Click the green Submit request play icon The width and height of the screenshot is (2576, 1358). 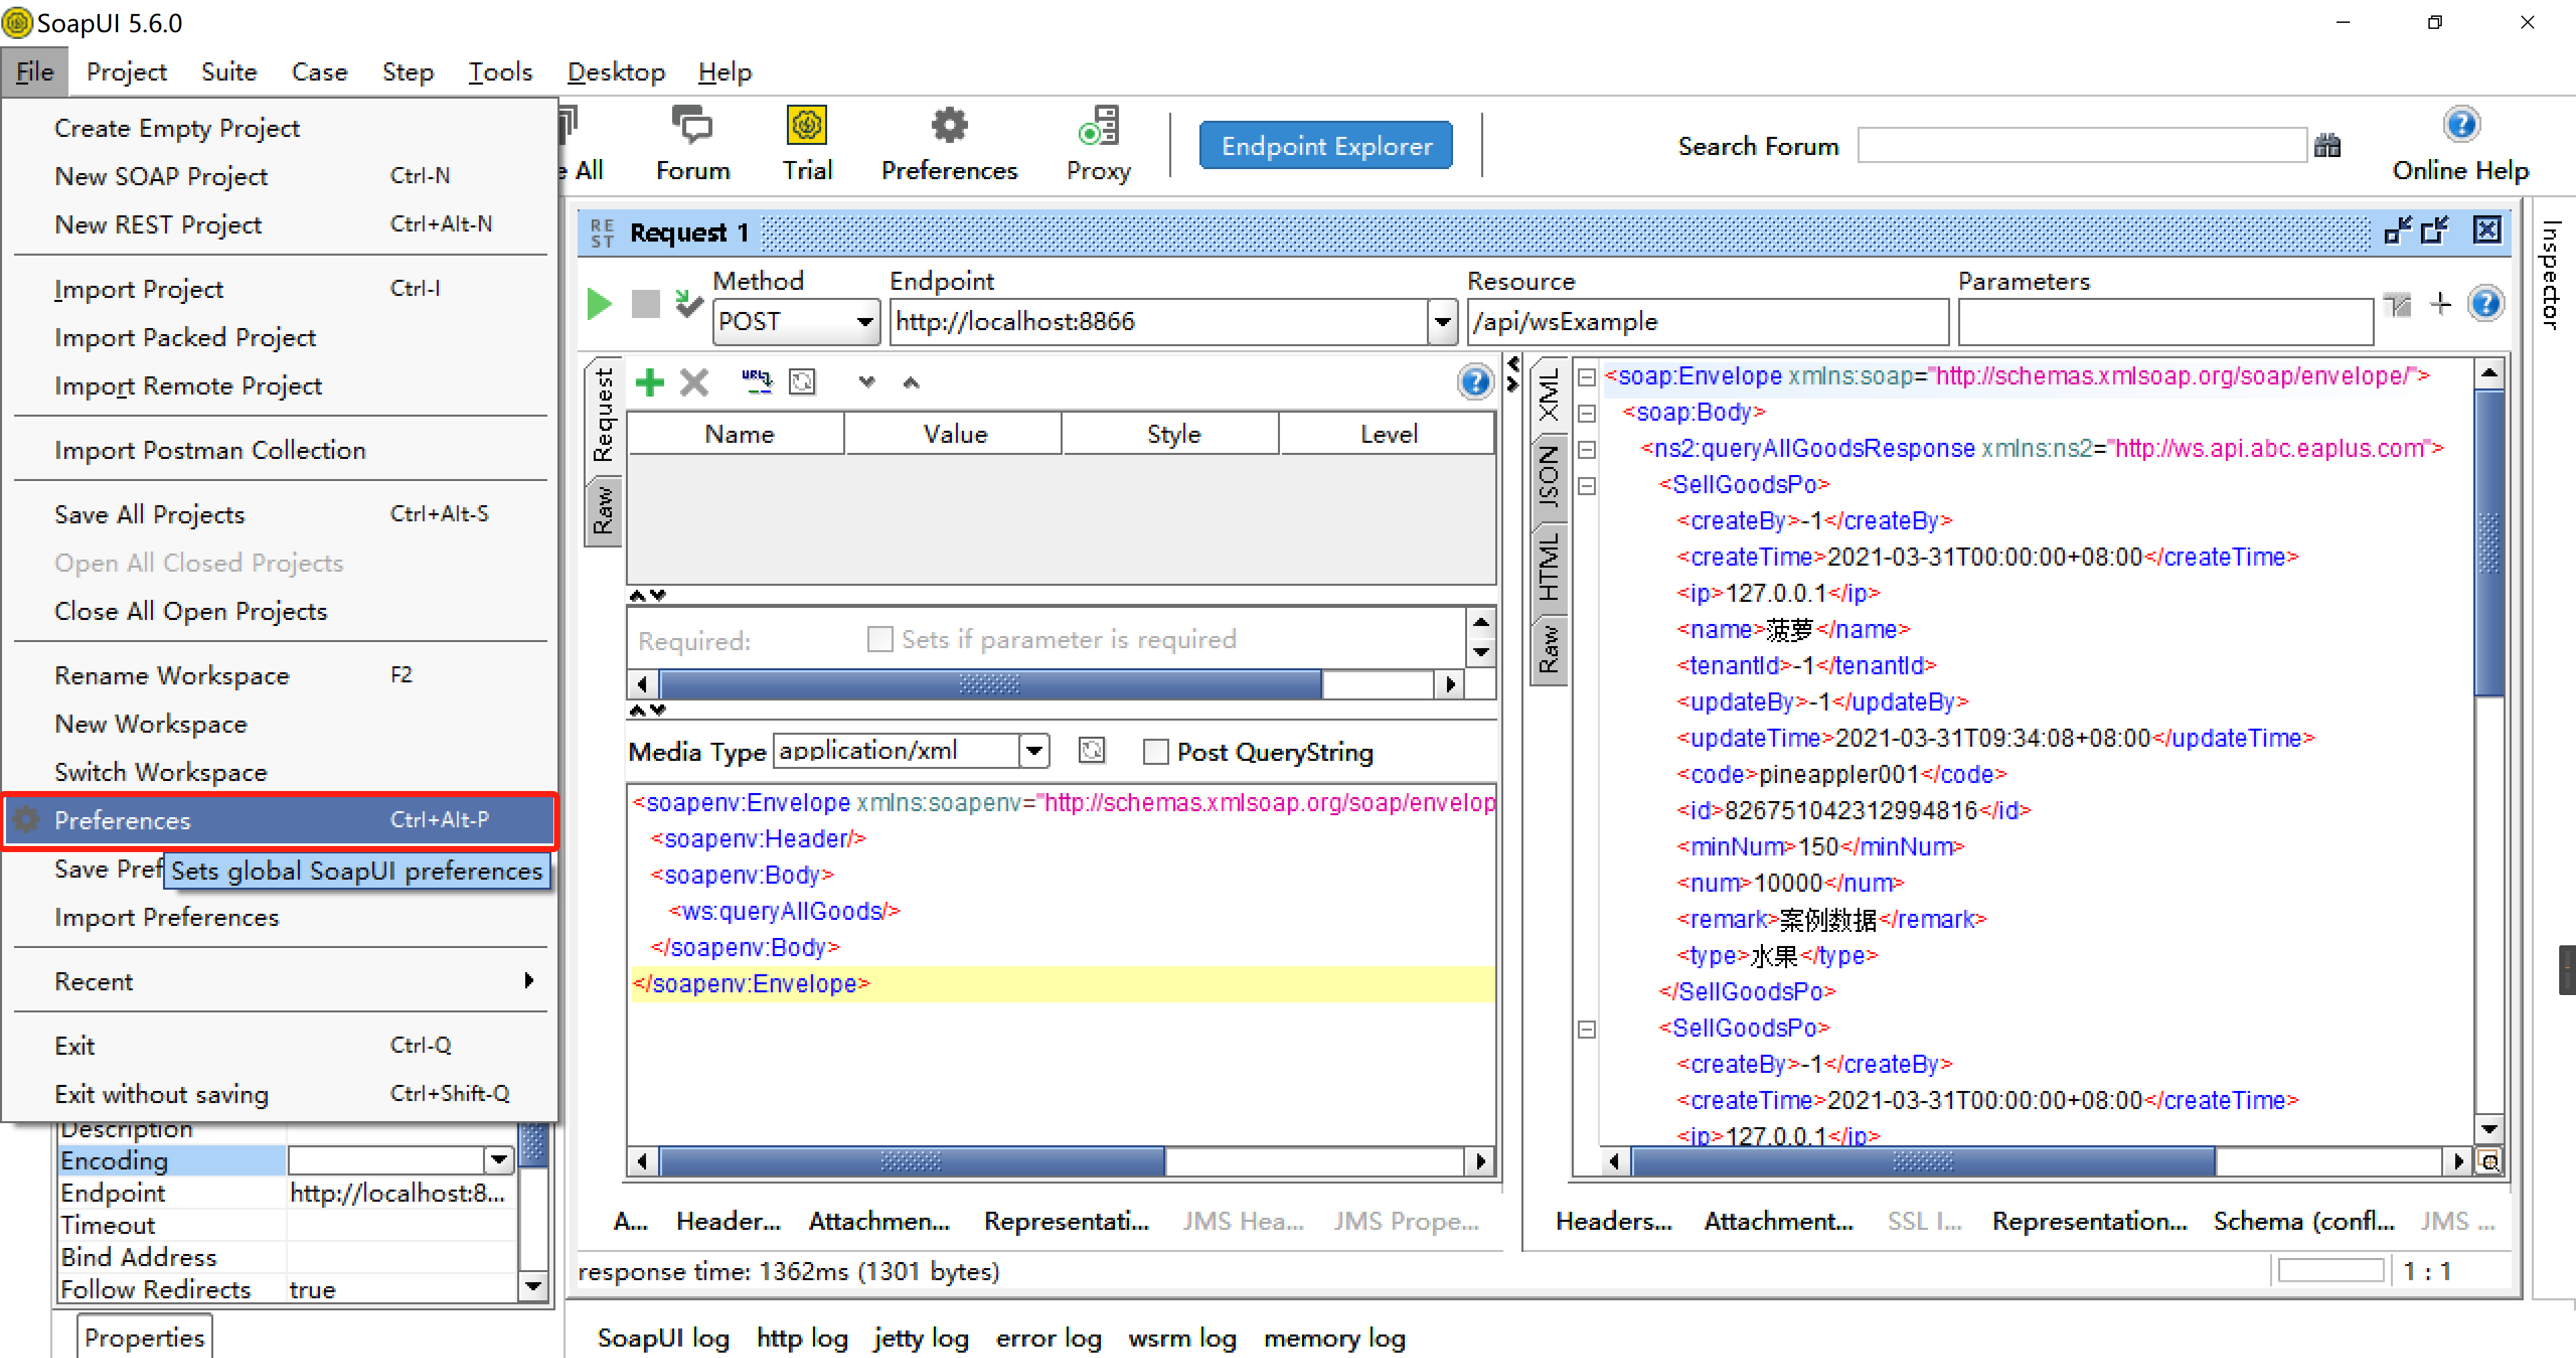pyautogui.click(x=598, y=303)
